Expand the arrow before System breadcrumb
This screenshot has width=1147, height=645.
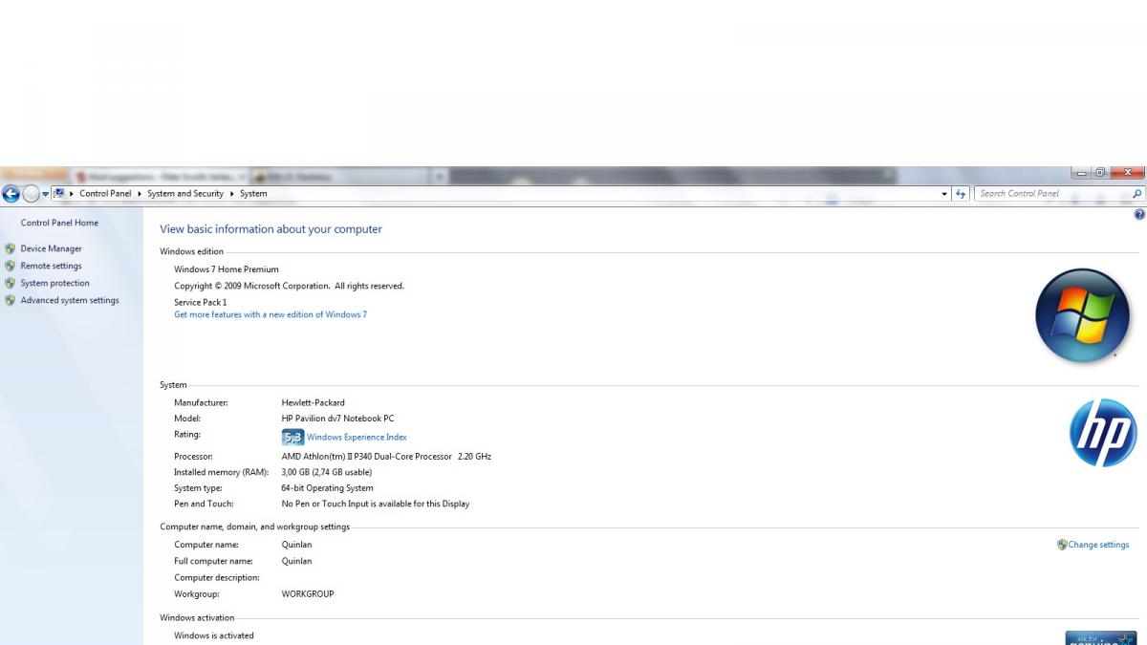click(231, 194)
